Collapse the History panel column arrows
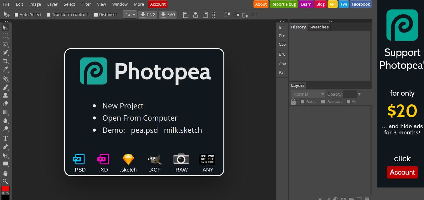This screenshot has height=200, width=424. [331, 21]
